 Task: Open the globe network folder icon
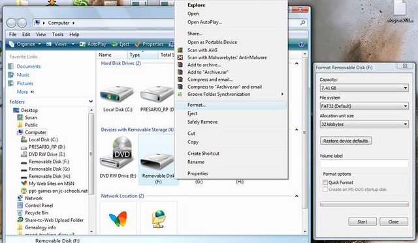159,218
